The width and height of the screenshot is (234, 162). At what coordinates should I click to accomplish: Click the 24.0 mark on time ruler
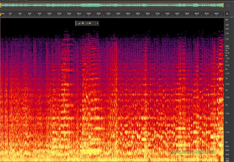click(x=118, y=14)
